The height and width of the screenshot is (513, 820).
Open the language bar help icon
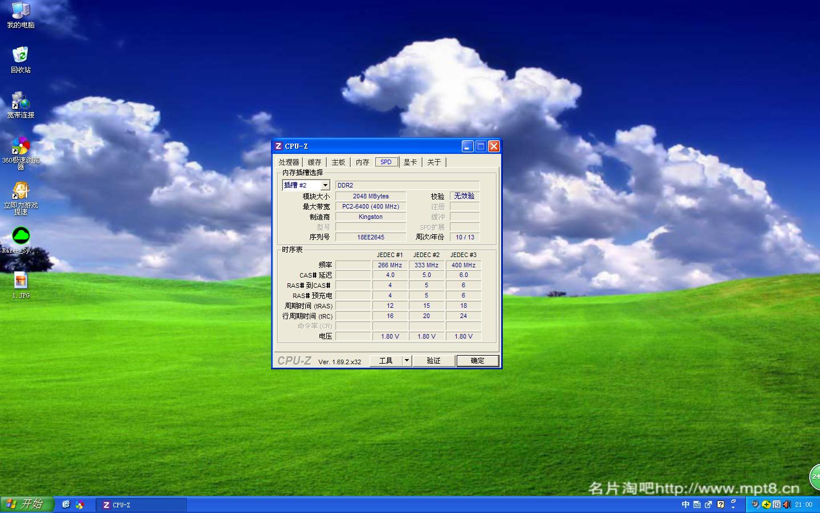tap(720, 504)
